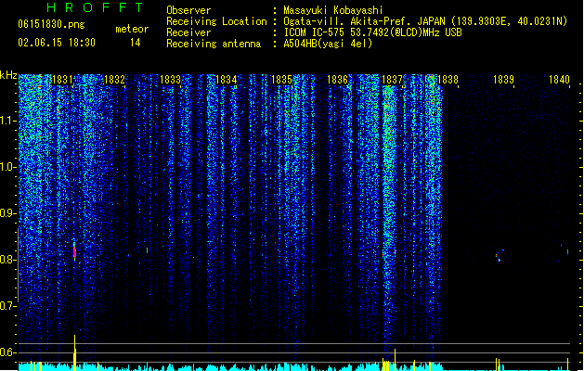Click the 'Receiving Location' label
Image resolution: width=584 pixels, height=371 pixels.
(x=216, y=21)
